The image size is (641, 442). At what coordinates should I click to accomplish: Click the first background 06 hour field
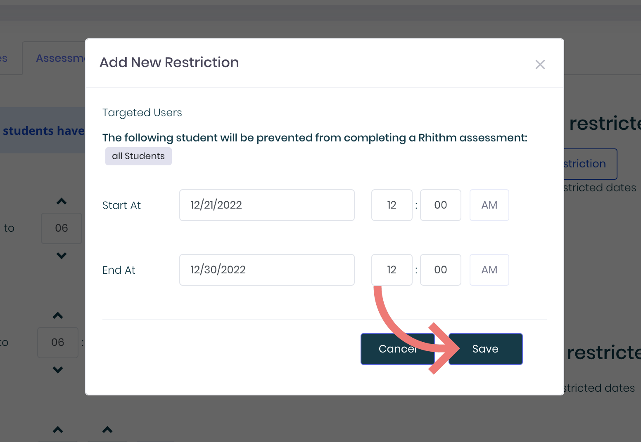62,228
